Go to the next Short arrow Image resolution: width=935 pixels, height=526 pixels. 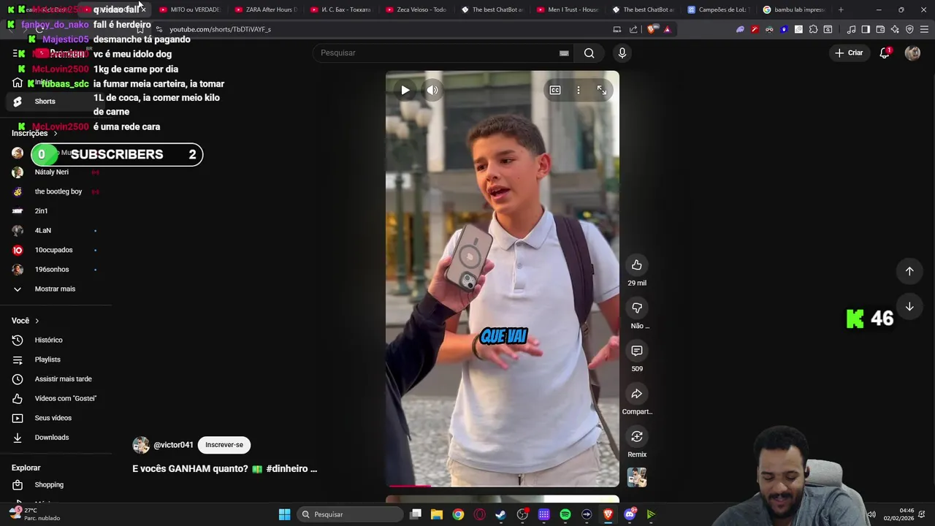(x=909, y=307)
